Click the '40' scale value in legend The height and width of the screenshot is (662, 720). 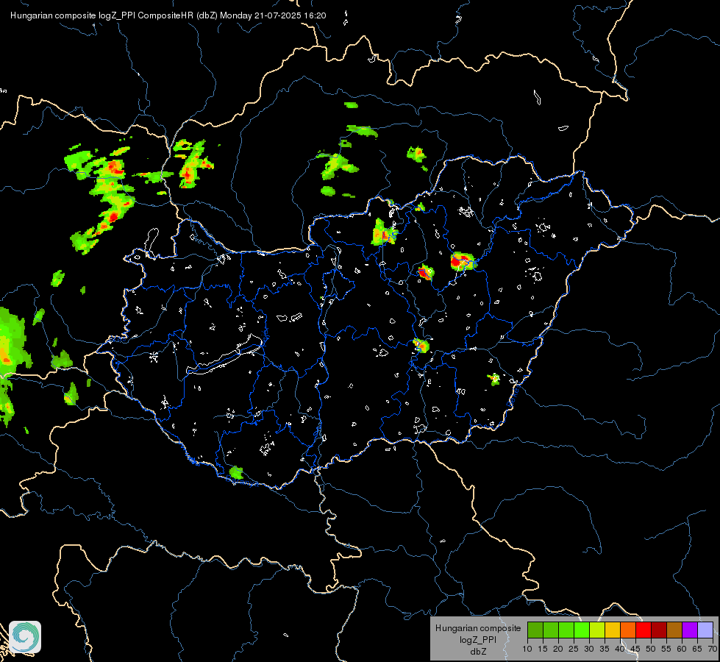point(620,649)
